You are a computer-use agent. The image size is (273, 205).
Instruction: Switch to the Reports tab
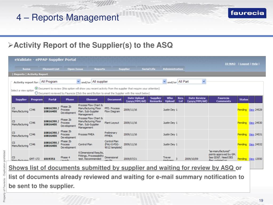[100, 69]
